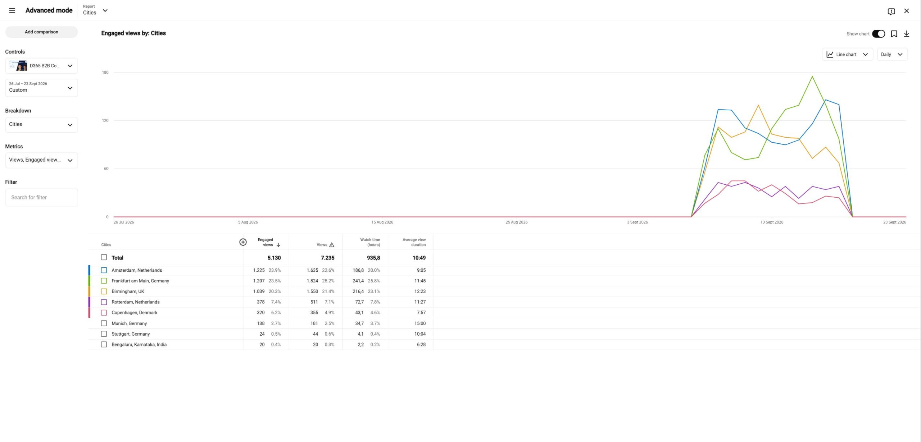Open the D365 B2B video selector

[x=41, y=66]
